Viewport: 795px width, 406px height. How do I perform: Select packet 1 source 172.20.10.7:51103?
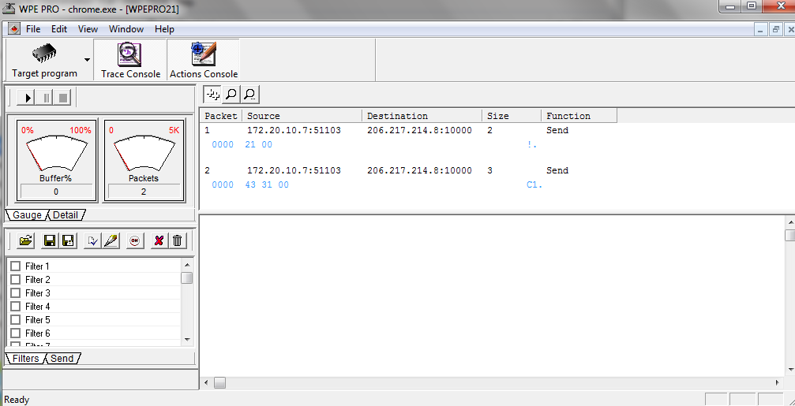click(x=294, y=130)
